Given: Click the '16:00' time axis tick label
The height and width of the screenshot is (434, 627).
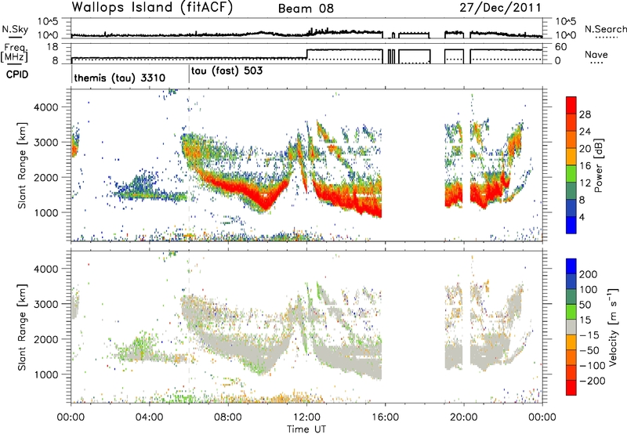Looking at the screenshot, I should [385, 418].
